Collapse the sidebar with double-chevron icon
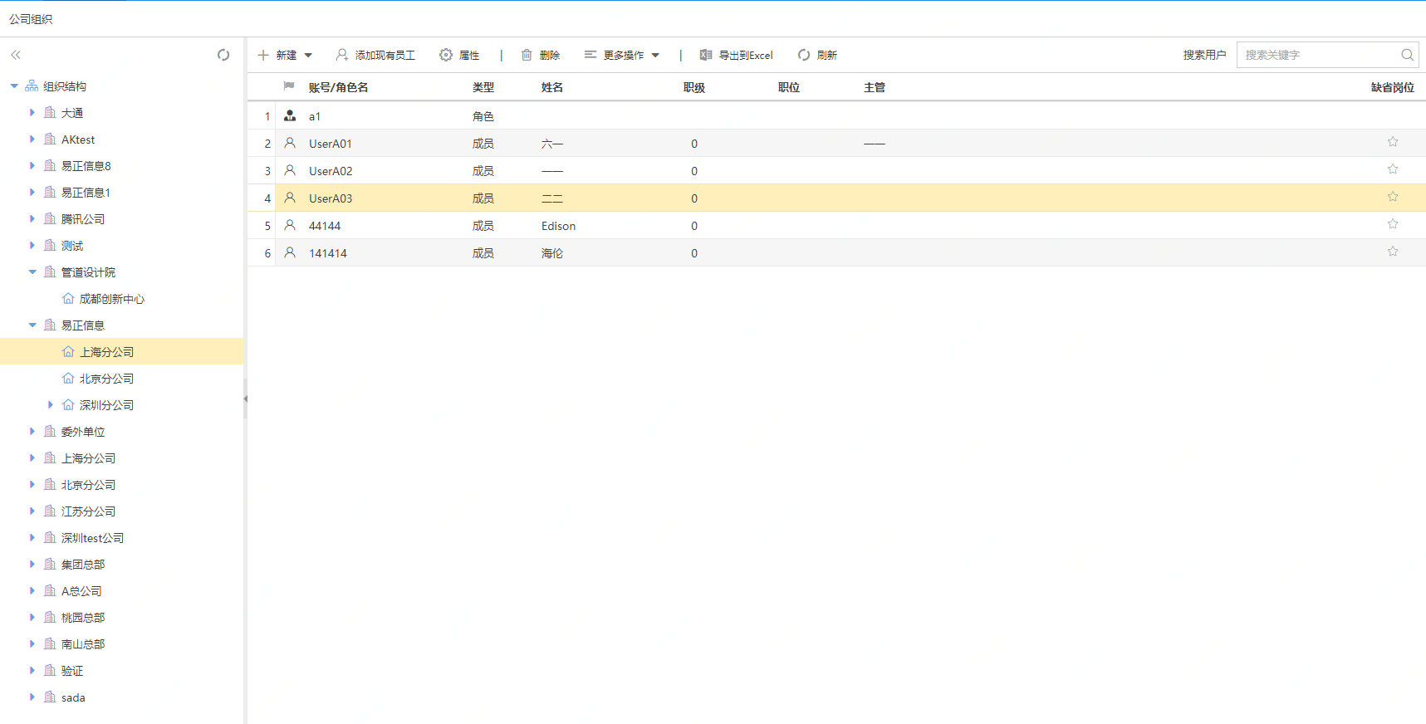1426x724 pixels. (x=16, y=55)
